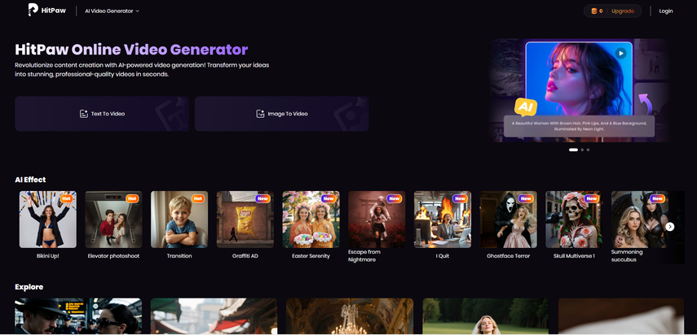Click the 'I Quit' label
Screen dimensions: 697x335
pyautogui.click(x=443, y=255)
